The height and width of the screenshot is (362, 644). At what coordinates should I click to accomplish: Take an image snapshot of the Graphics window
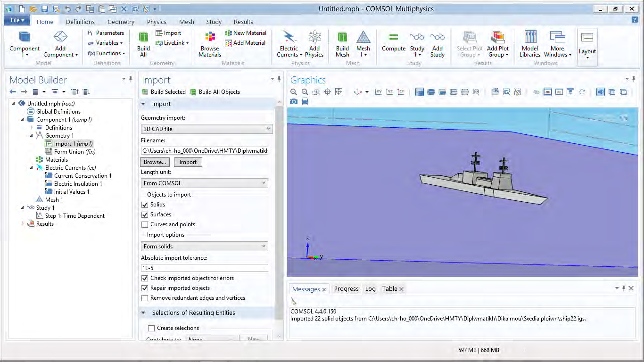click(294, 101)
